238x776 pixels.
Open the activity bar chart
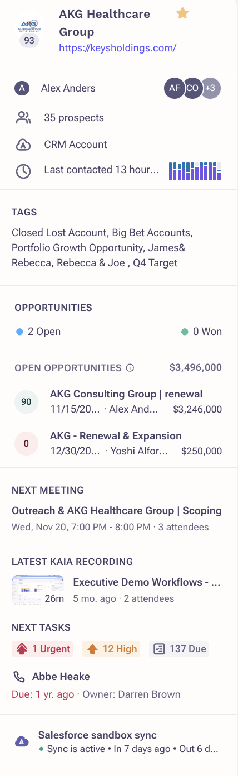coord(195,171)
